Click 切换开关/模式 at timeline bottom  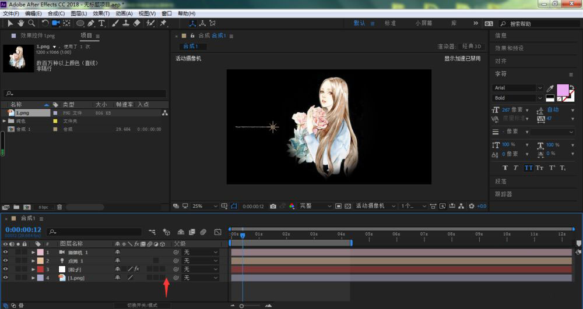click(x=142, y=306)
